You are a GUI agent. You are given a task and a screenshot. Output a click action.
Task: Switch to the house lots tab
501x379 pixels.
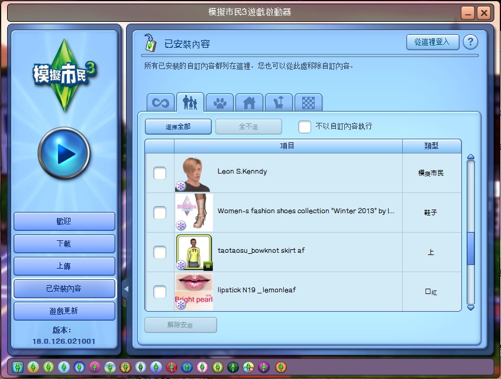249,103
